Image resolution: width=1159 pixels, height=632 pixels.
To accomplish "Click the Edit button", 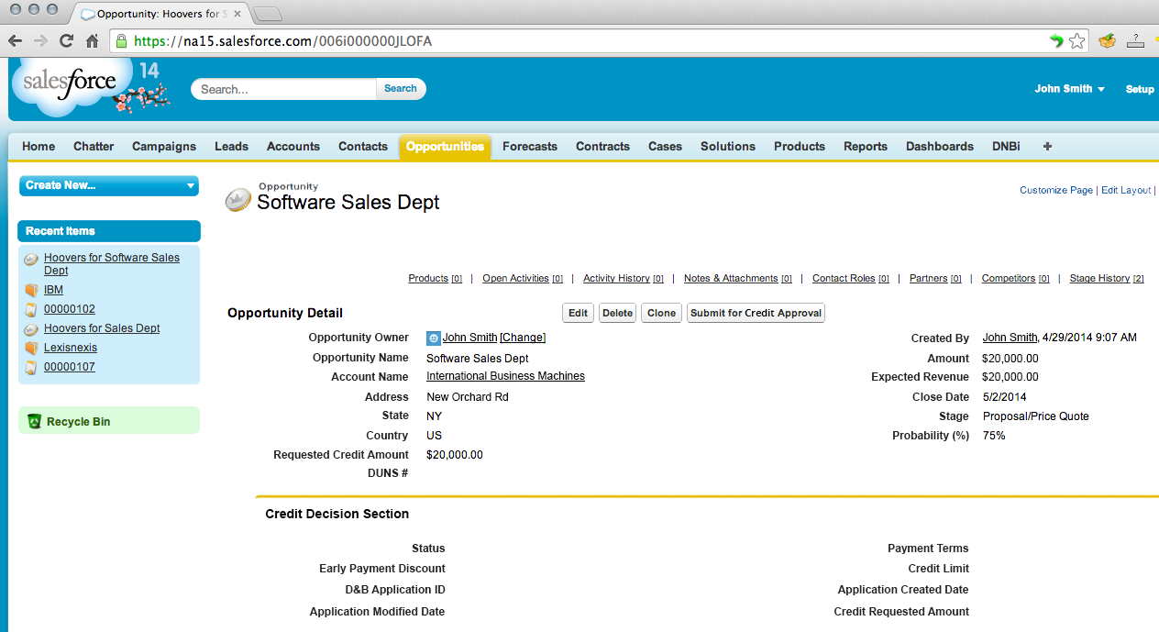I will tap(578, 313).
